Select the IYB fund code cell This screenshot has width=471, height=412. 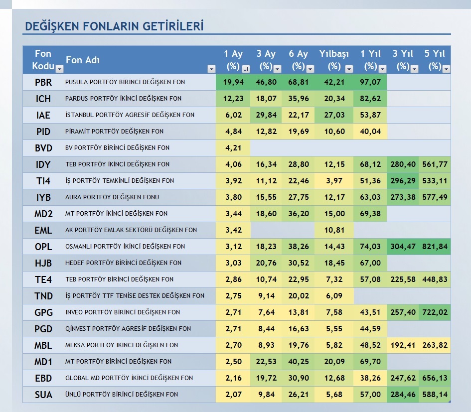(x=43, y=197)
